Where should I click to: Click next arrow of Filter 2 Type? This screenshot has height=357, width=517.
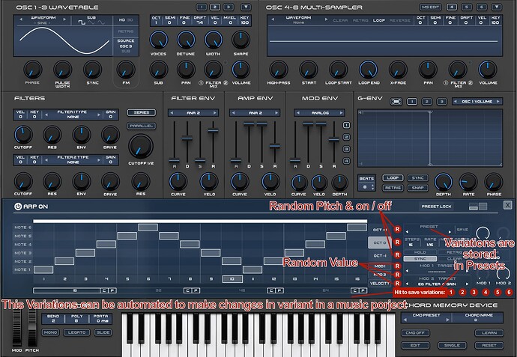99,160
